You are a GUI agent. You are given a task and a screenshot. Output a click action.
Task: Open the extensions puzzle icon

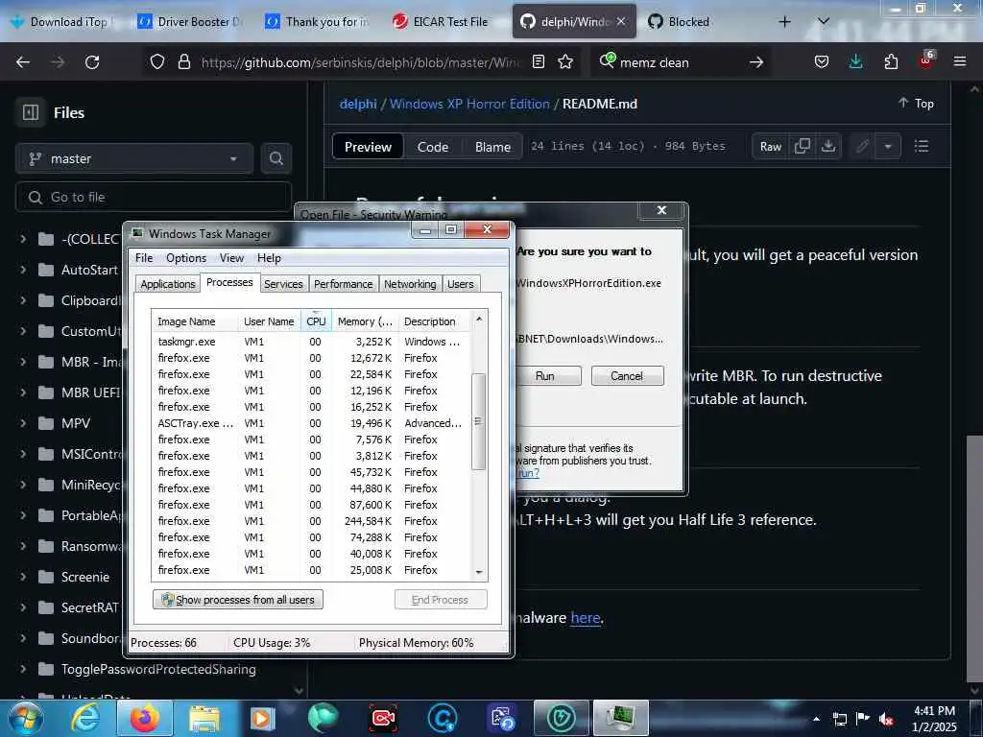pyautogui.click(x=891, y=61)
